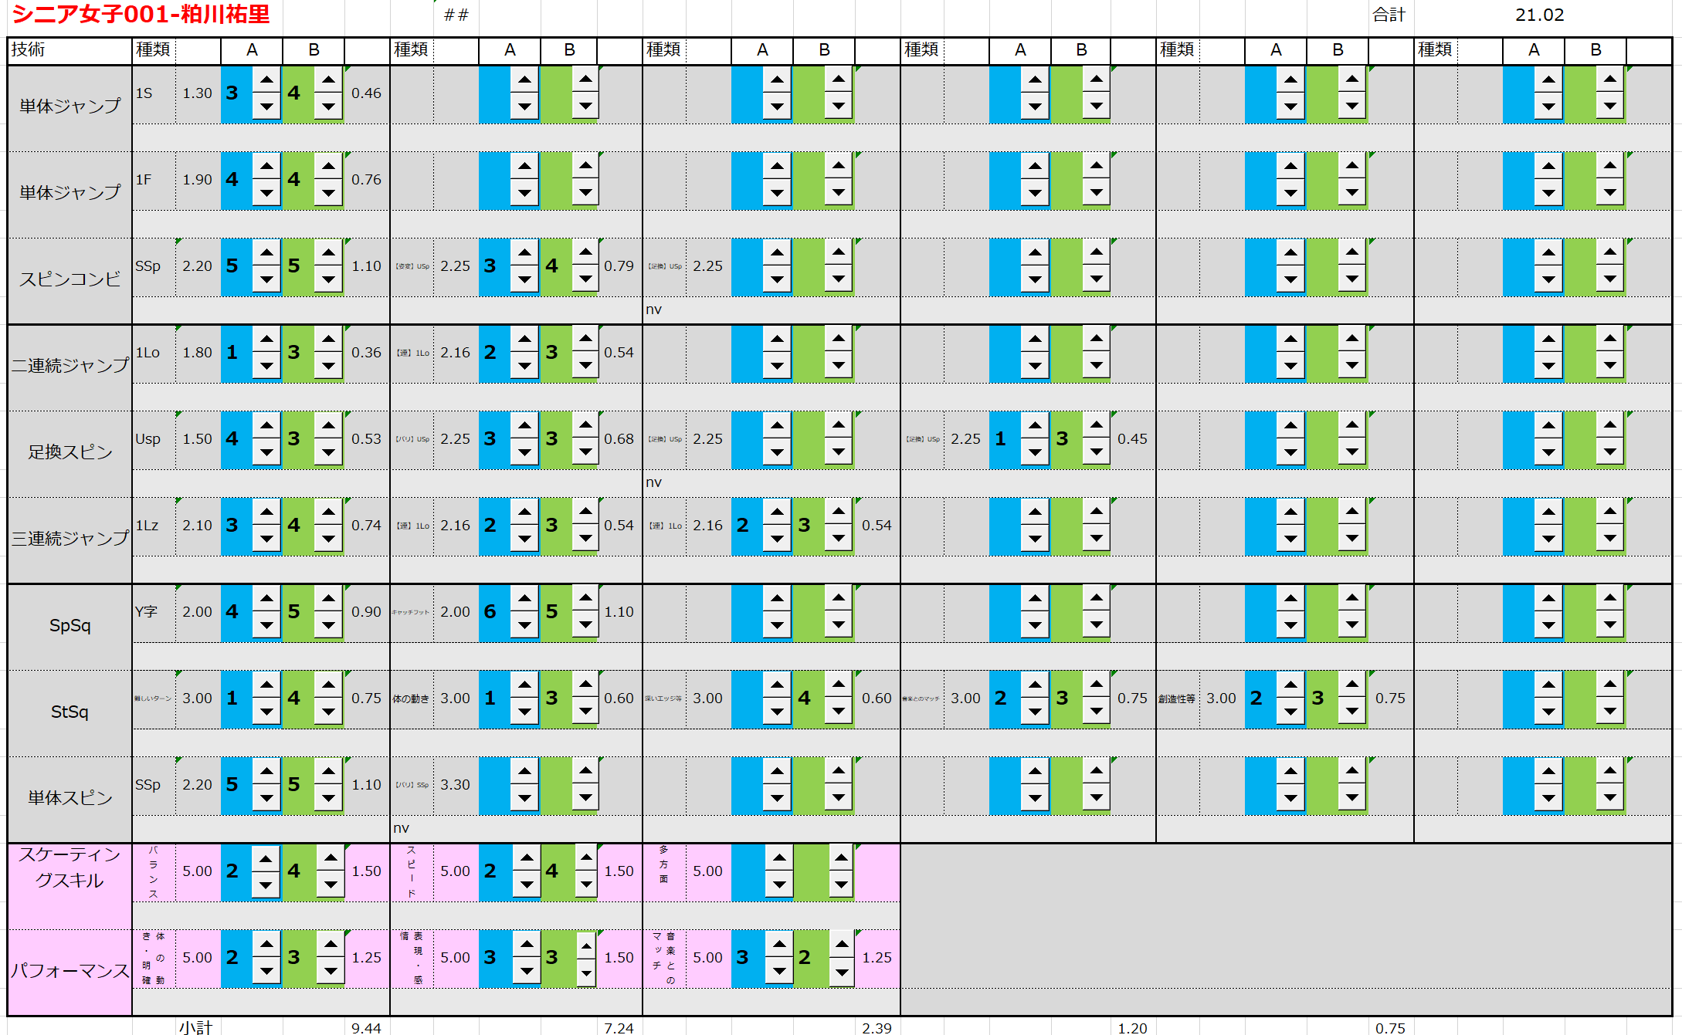Increase A score for スピンコンビ SSp 2.20
Image resolution: width=1682 pixels, height=1035 pixels.
[x=266, y=252]
